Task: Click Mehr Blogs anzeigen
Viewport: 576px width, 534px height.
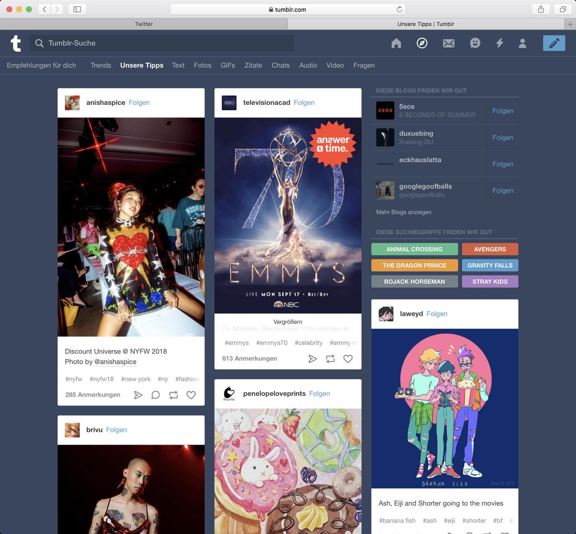Action: pos(404,212)
